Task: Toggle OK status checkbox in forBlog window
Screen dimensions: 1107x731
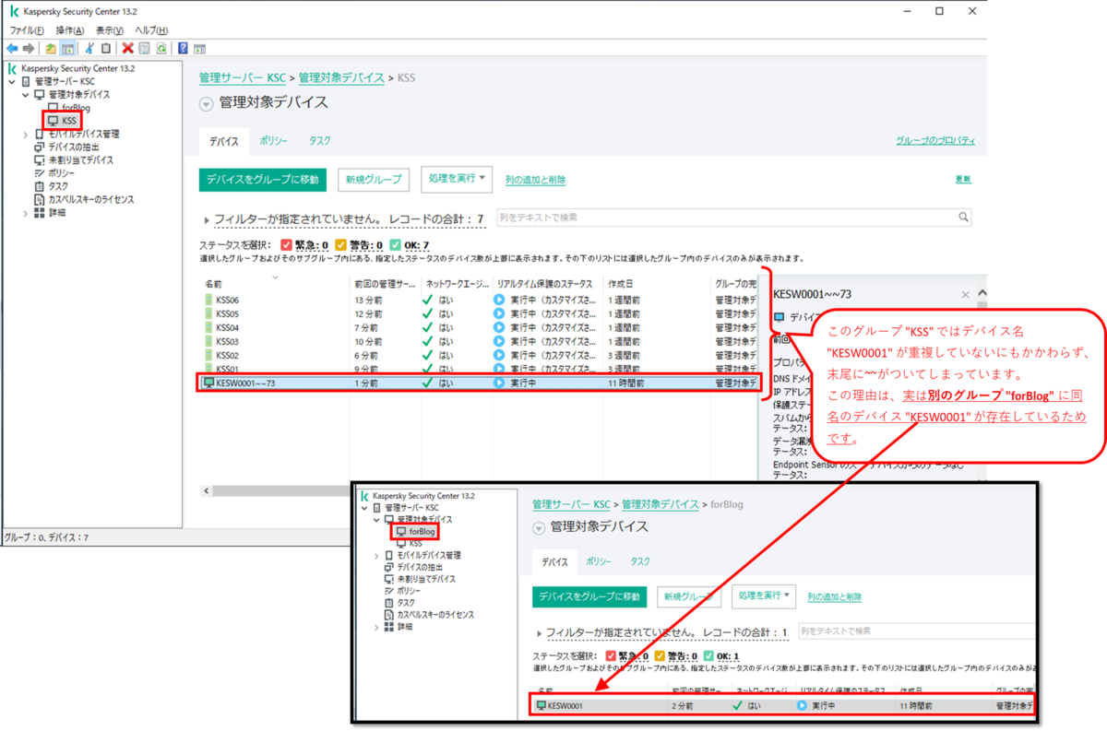Action: click(708, 656)
